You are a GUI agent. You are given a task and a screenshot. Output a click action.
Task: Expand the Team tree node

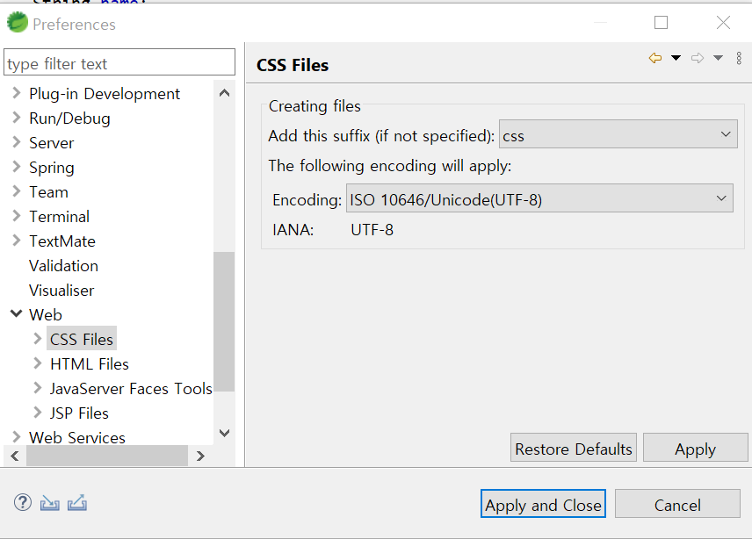point(17,190)
